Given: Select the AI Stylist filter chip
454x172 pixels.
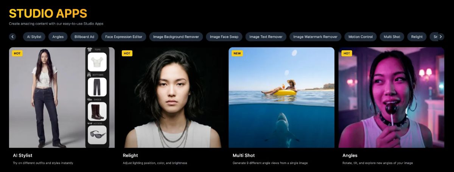Looking at the screenshot, I should click(34, 37).
